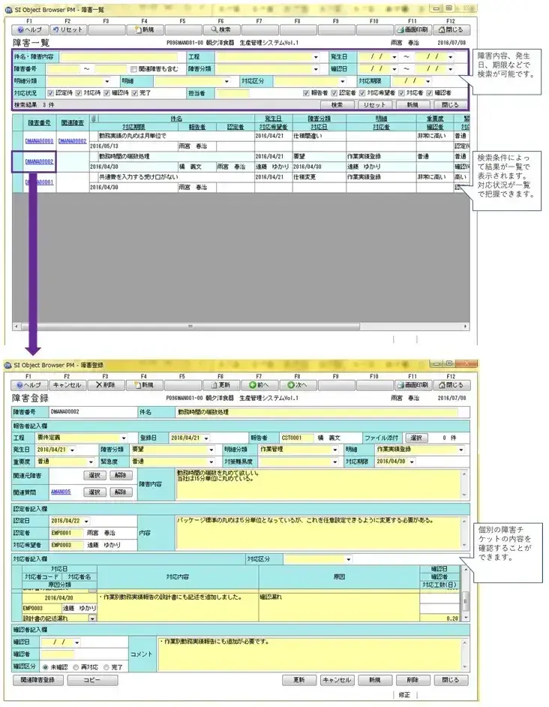The width and height of the screenshot is (549, 707).
Task: Open the AMAN005 related question link
Action: 61,492
